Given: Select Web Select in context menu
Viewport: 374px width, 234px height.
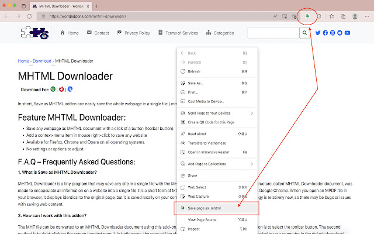Looking at the screenshot, I should (x=217, y=187).
